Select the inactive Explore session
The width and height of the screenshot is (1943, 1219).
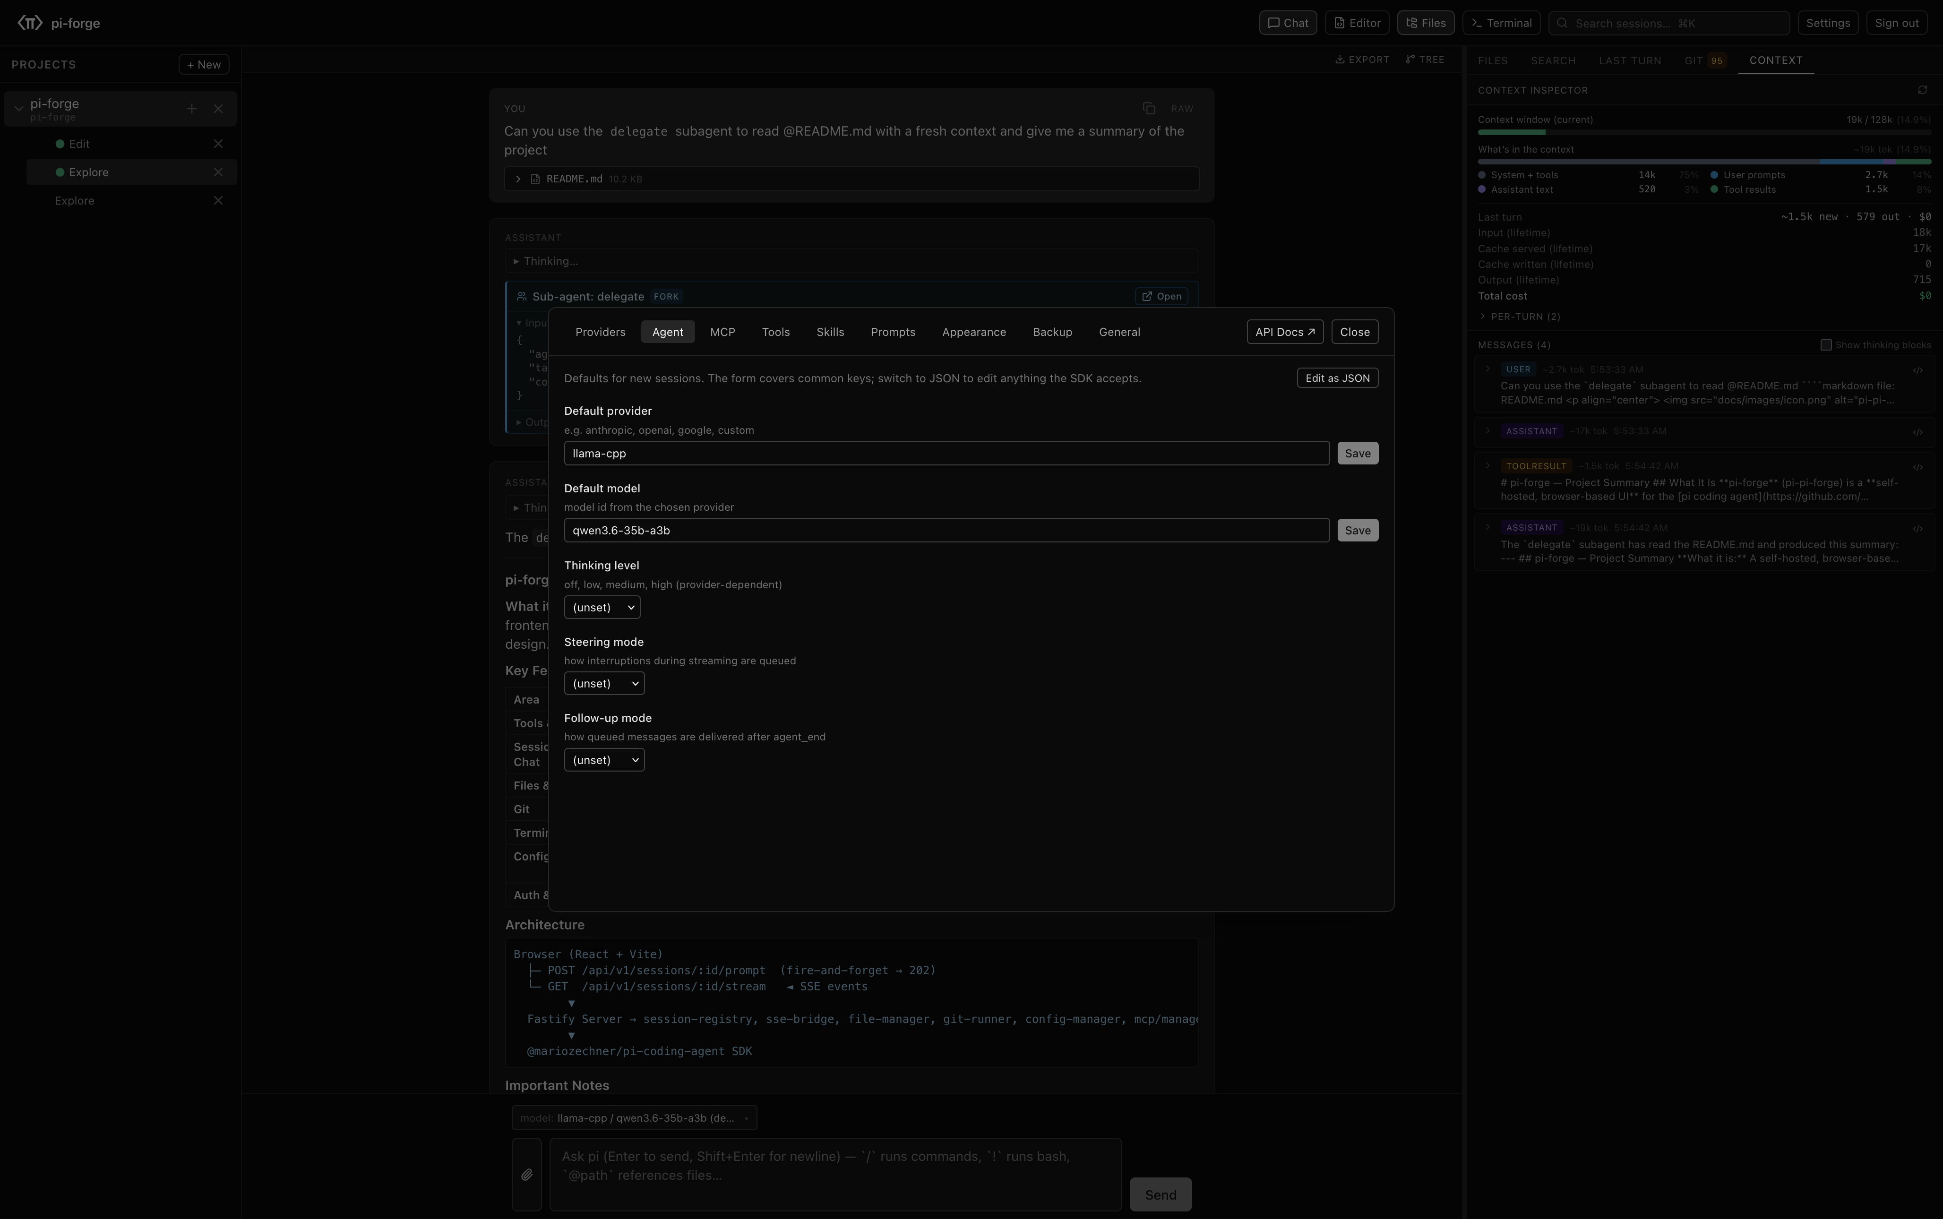pos(74,201)
